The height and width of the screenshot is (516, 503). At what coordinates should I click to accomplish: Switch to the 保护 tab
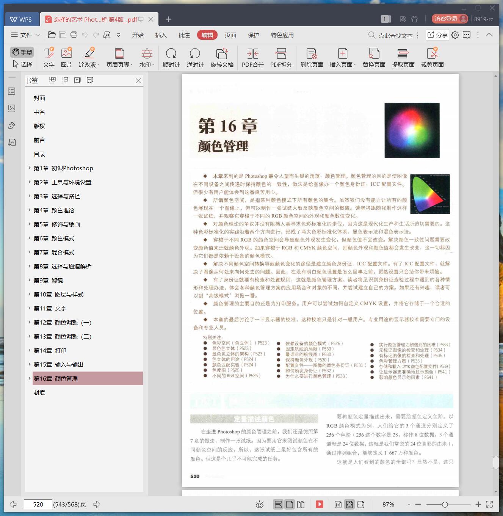click(x=254, y=35)
